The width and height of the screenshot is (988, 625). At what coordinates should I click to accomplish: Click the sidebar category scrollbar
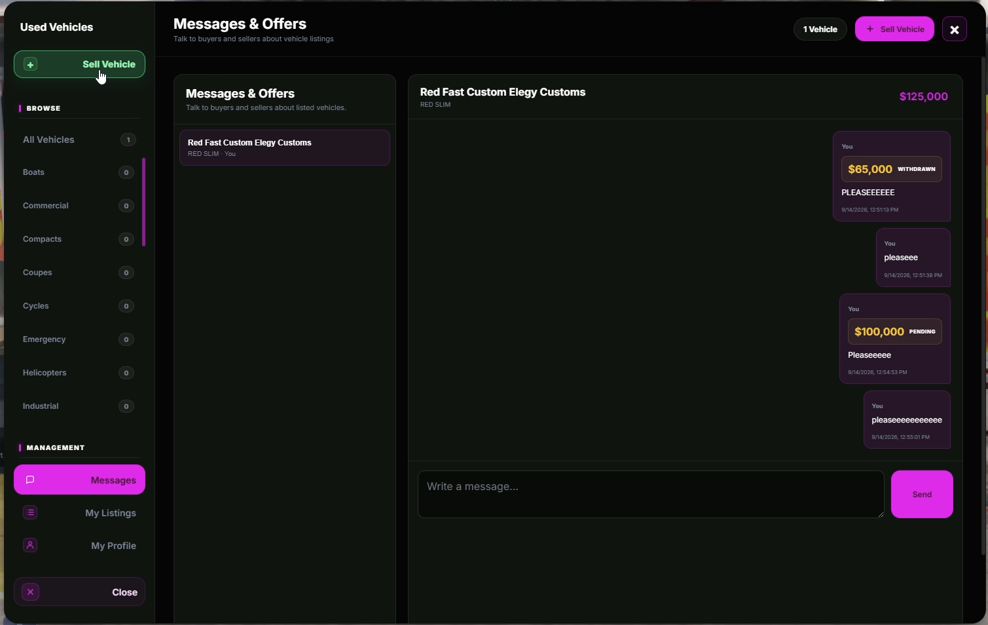pos(143,202)
